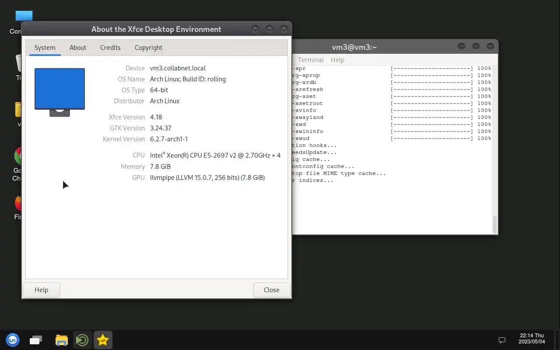Click the terminal title vm3@vm3:~
The image size is (560, 350).
[354, 47]
